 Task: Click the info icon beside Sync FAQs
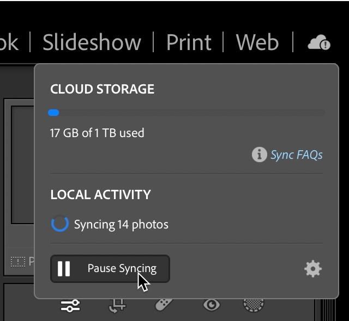point(259,155)
